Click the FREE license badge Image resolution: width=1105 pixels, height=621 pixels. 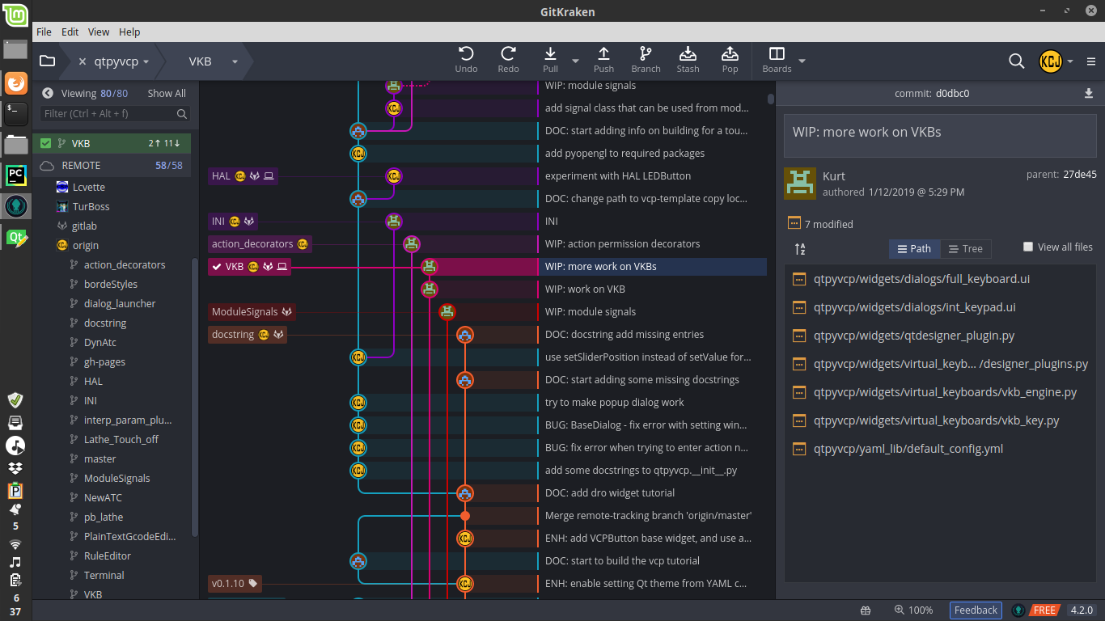pyautogui.click(x=1044, y=610)
